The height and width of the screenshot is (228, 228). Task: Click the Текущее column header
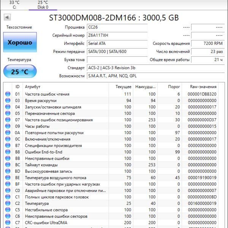coord(121,87)
